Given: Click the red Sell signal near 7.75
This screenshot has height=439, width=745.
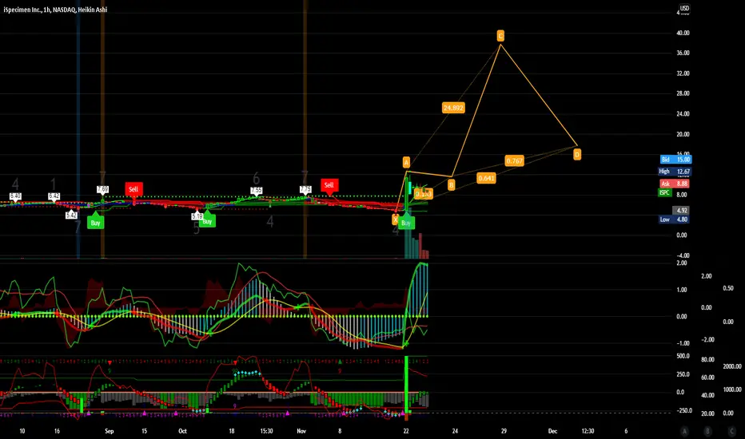Looking at the screenshot, I should (329, 185).
